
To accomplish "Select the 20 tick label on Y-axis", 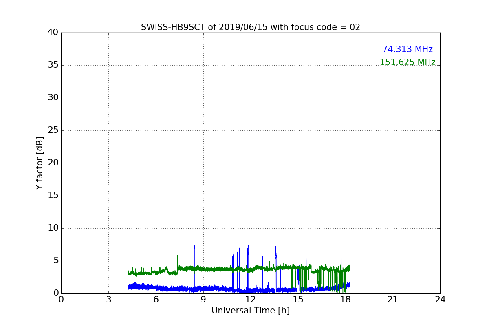I will pyautogui.click(x=53, y=163).
